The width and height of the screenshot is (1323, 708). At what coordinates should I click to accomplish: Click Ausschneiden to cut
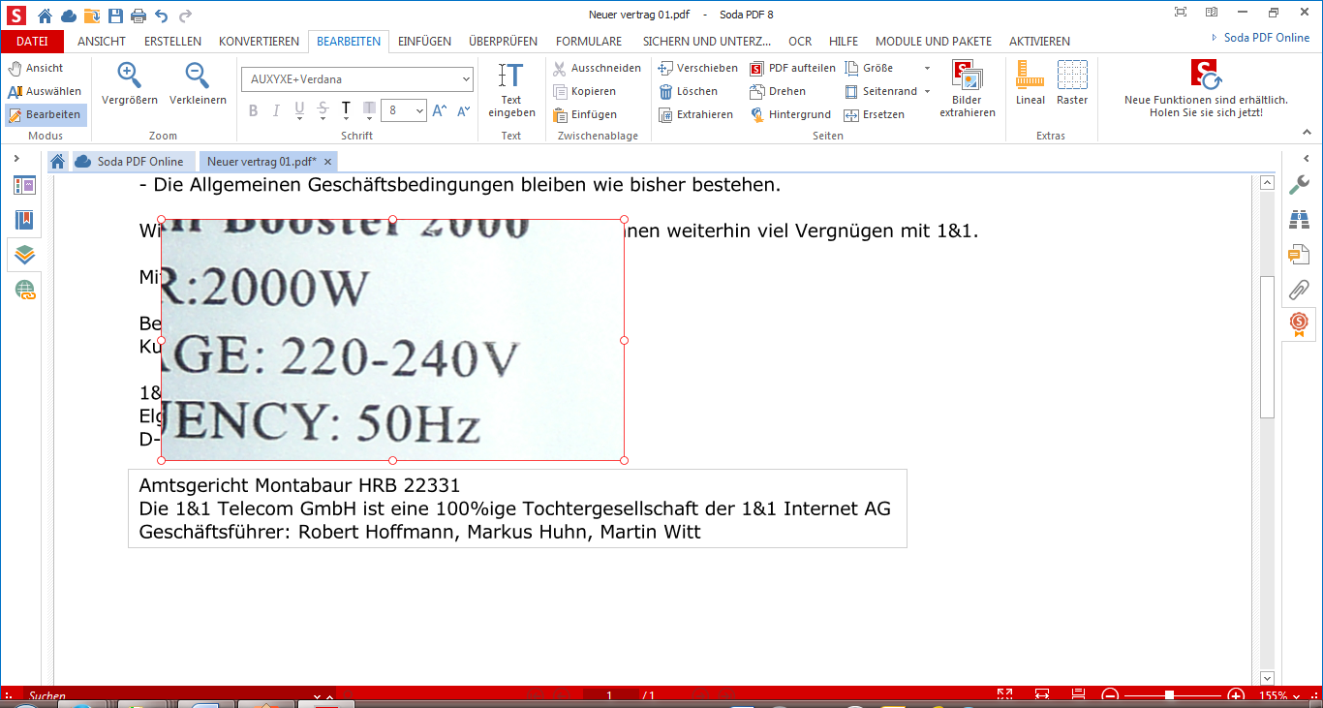(x=598, y=68)
